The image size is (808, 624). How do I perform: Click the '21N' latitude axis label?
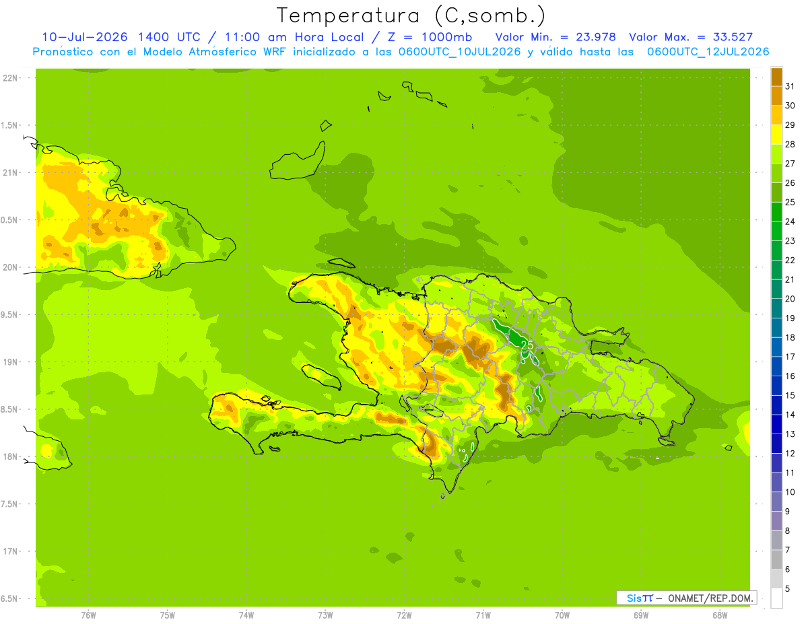(10, 172)
